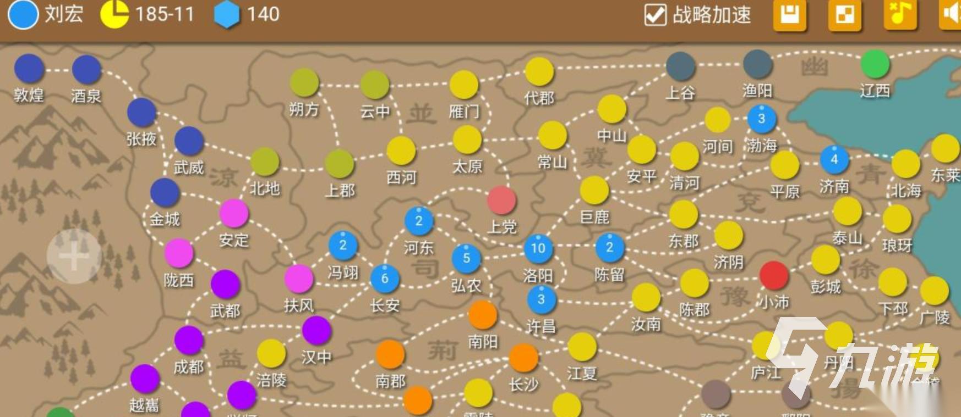961x417 pixels.
Task: Click the dark blue 张掖 city node
Action: click(x=142, y=113)
